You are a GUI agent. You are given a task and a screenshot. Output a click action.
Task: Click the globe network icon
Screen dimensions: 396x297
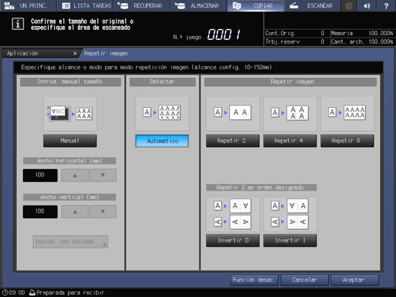pyautogui.click(x=349, y=5)
